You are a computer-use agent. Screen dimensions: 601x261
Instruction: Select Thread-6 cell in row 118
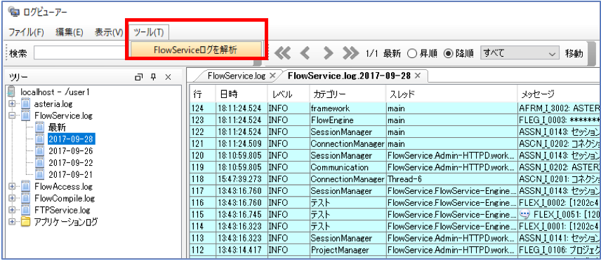point(451,179)
